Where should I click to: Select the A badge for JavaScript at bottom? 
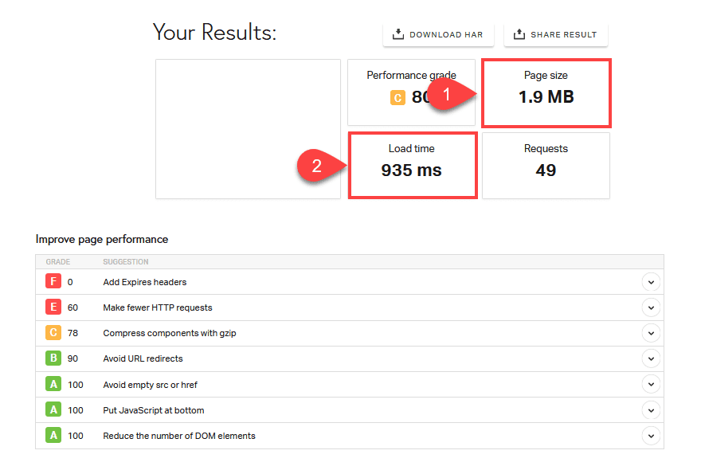(x=53, y=409)
